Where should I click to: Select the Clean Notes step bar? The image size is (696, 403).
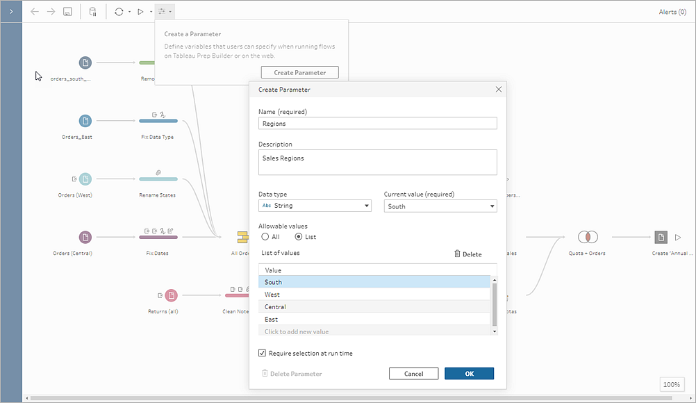(x=237, y=295)
